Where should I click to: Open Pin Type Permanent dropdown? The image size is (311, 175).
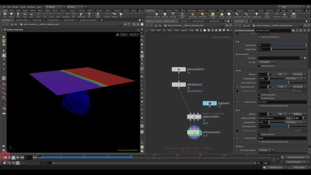click(266, 62)
